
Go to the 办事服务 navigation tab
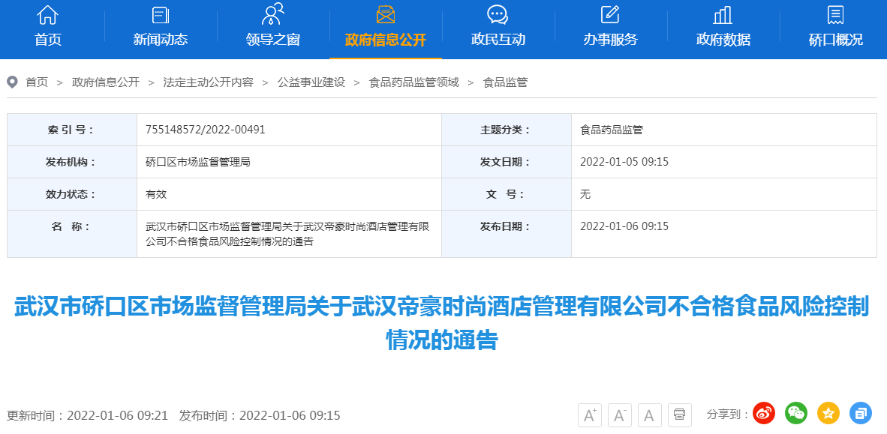[611, 28]
